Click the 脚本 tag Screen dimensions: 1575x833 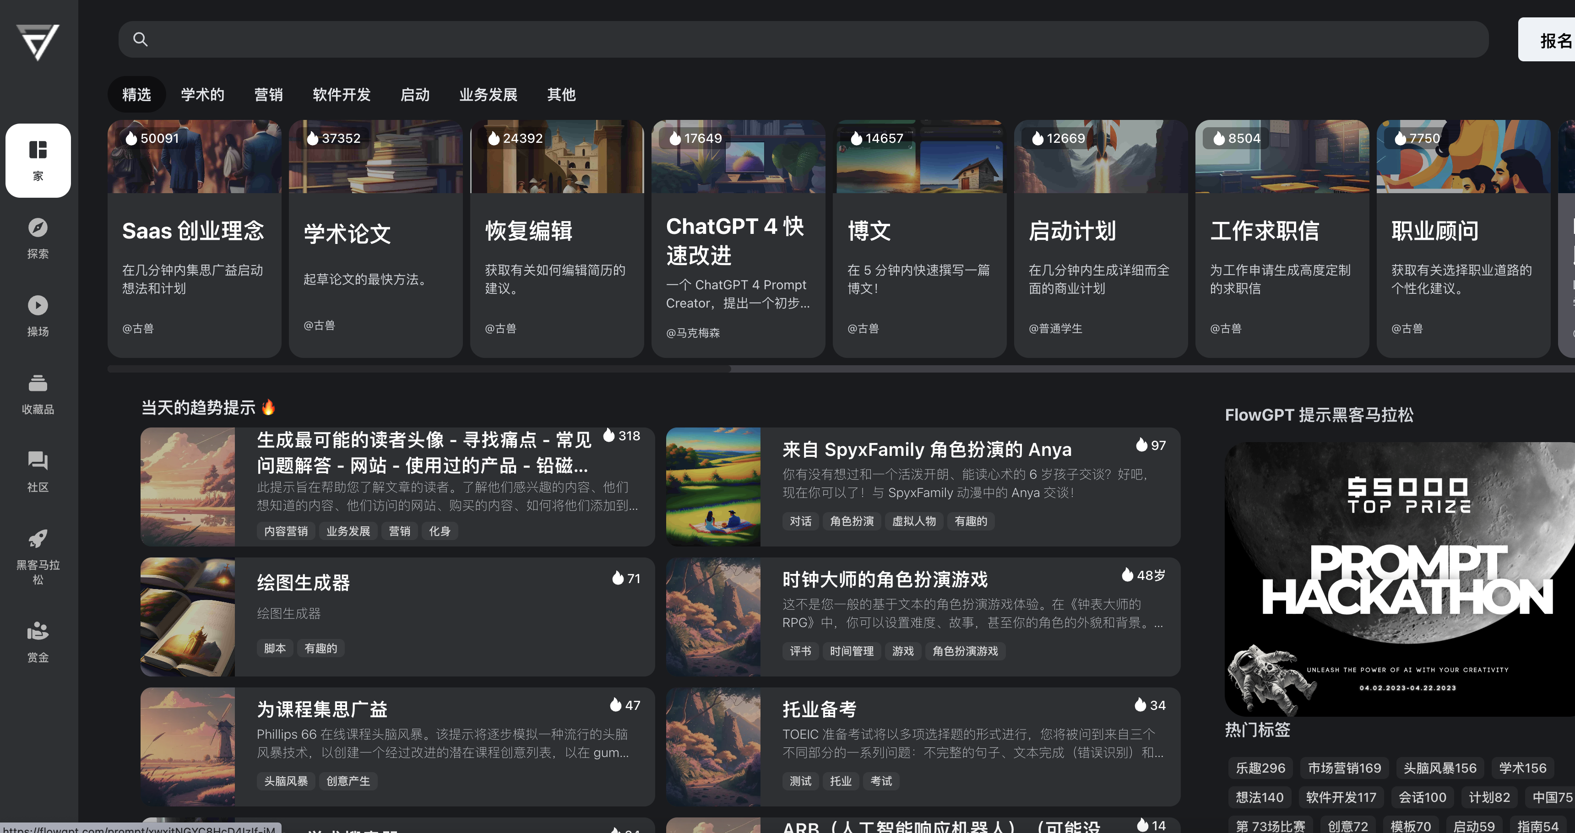(275, 649)
